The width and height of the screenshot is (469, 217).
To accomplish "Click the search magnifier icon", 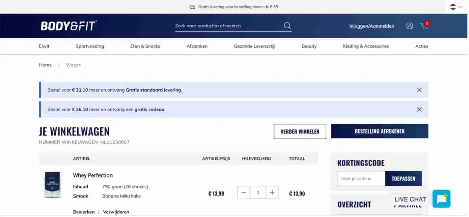I will (287, 26).
